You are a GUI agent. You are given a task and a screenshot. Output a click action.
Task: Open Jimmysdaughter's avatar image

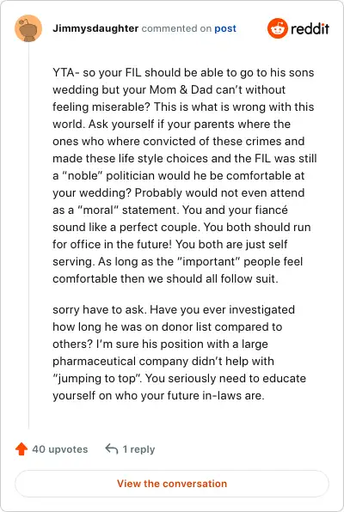click(x=28, y=28)
